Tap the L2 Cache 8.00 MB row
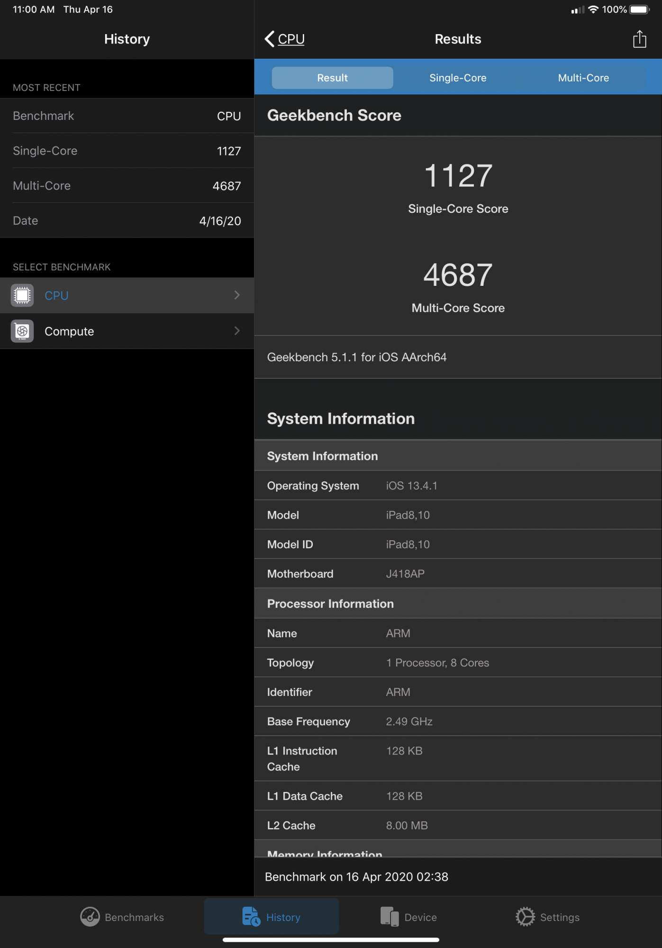Screen dimensions: 662x948 pyautogui.click(x=458, y=825)
